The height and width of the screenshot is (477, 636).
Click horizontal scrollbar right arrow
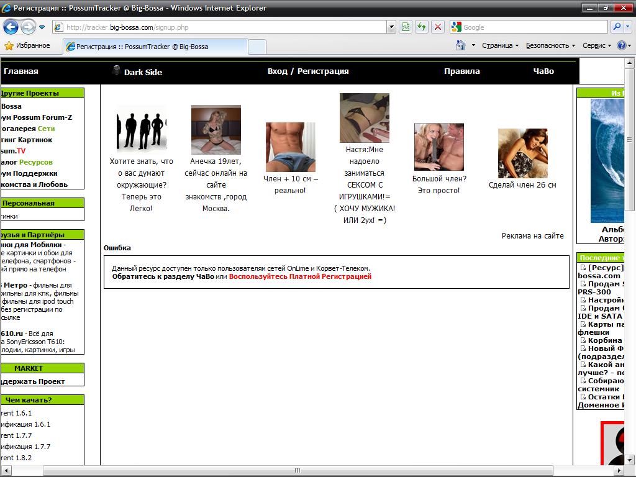619,471
